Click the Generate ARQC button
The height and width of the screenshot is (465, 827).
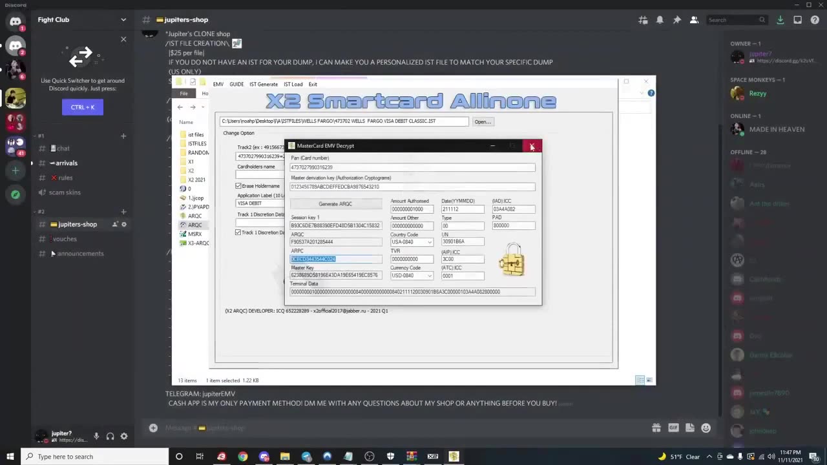pos(335,204)
